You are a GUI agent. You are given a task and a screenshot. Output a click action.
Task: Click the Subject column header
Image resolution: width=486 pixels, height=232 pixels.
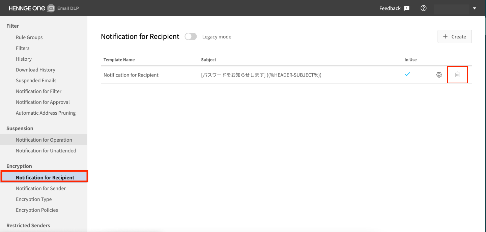point(208,60)
